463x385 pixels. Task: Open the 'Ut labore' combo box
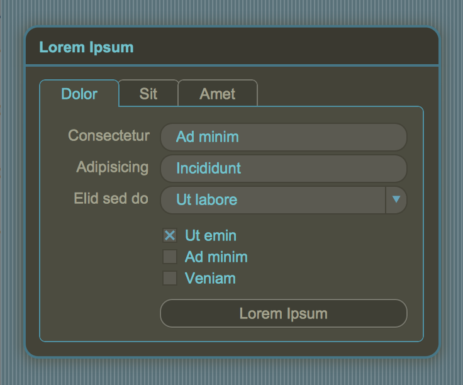pos(284,200)
